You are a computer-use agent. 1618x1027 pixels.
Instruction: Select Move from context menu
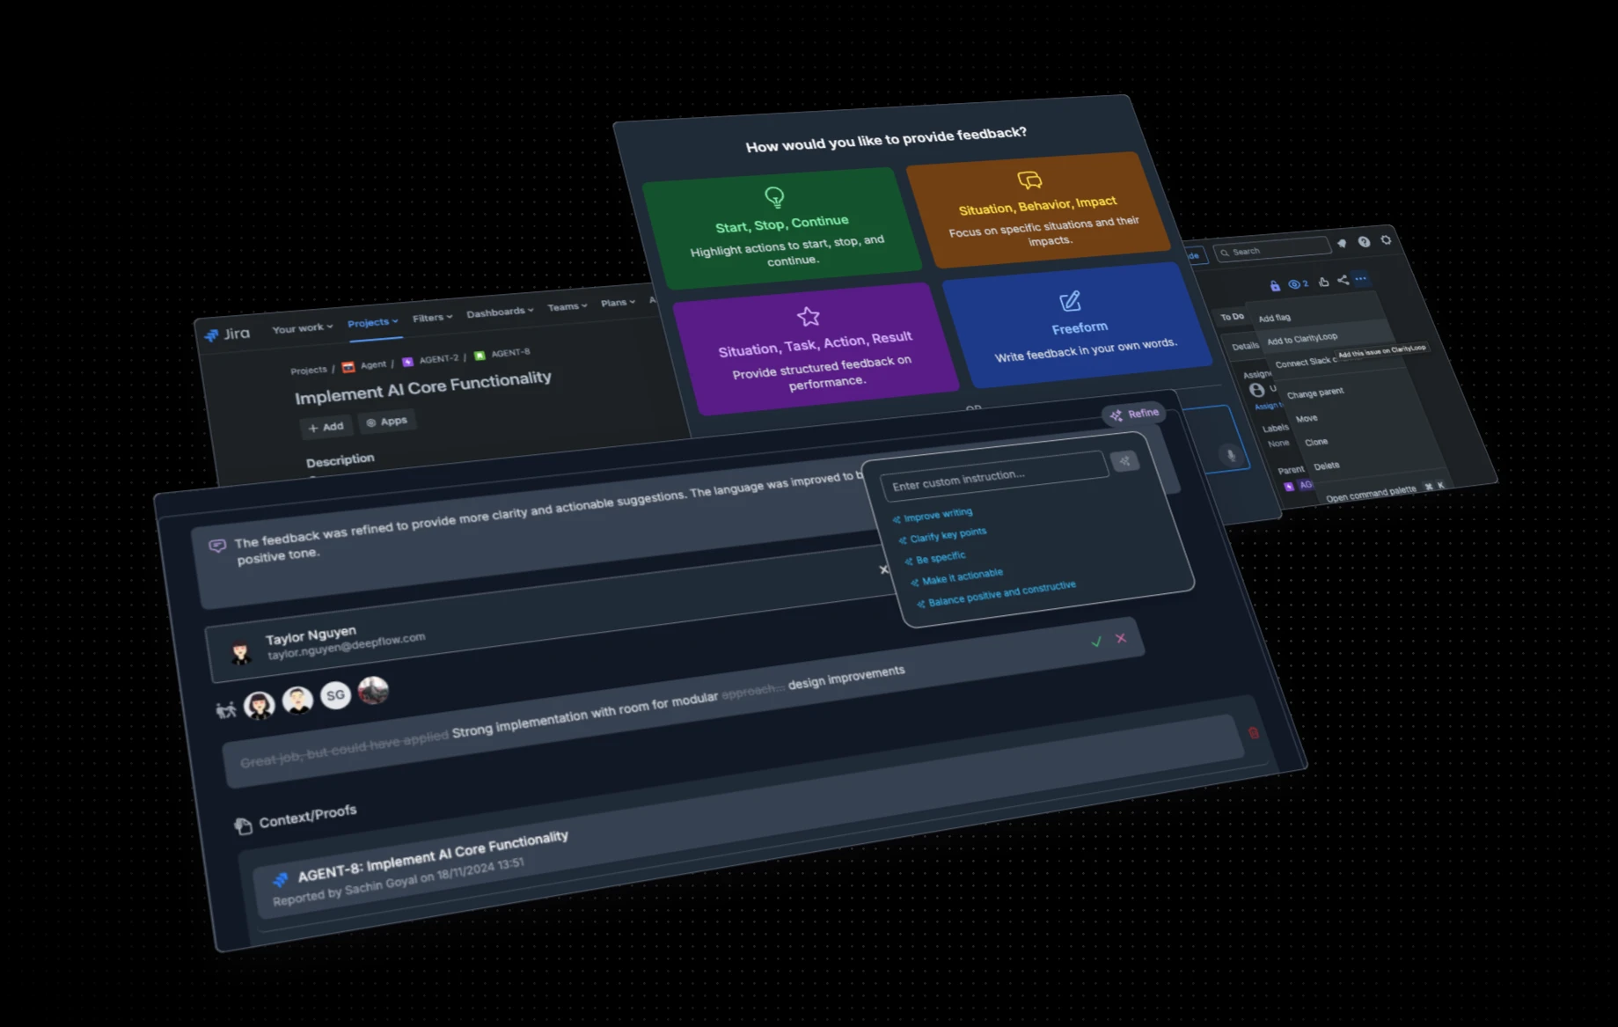(x=1307, y=418)
